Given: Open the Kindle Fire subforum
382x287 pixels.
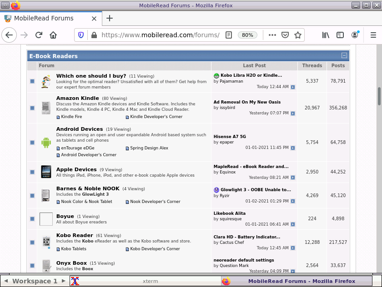Looking at the screenshot, I should [x=71, y=117].
